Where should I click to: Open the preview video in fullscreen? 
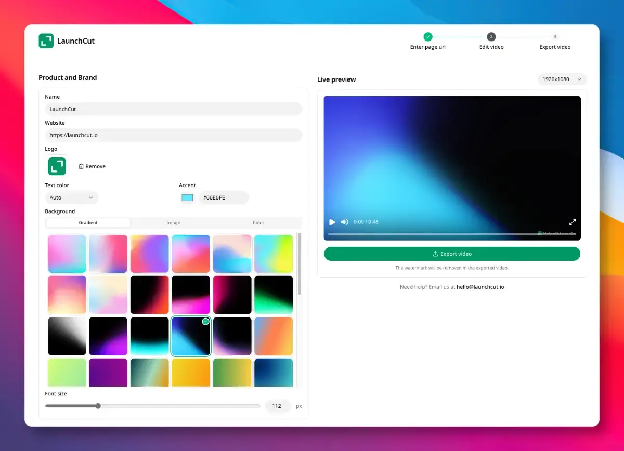(x=573, y=222)
